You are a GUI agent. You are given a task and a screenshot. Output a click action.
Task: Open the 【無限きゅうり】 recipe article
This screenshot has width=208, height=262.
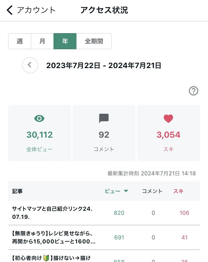pyautogui.click(x=104, y=237)
